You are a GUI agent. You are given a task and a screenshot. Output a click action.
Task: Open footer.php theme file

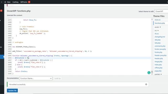tap(158, 52)
